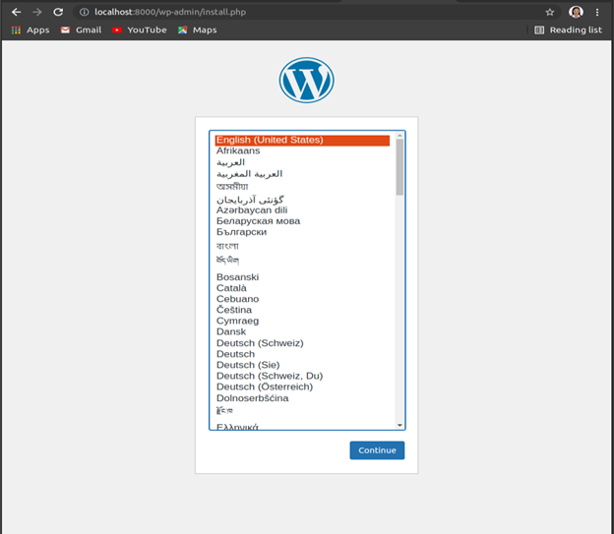The height and width of the screenshot is (534, 614).
Task: Click the WordPress logo
Action: tap(307, 81)
